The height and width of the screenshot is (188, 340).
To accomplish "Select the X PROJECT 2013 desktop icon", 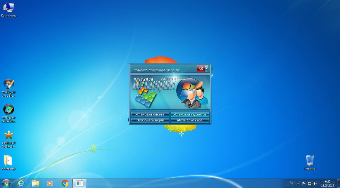I will coord(9,139).
